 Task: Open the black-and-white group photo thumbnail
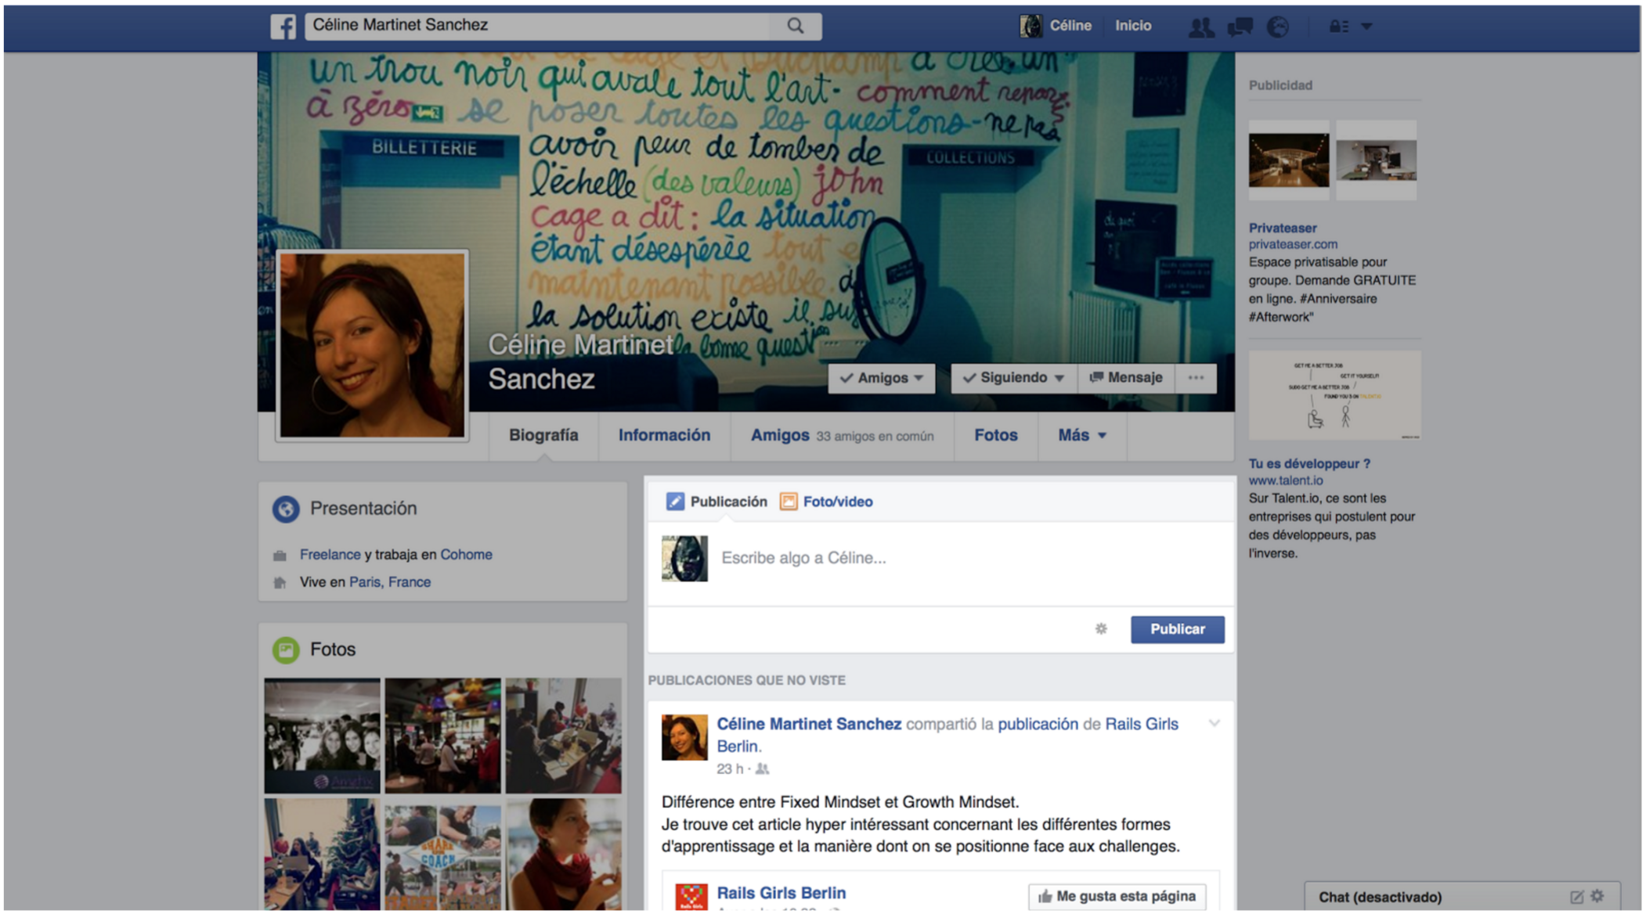(x=322, y=736)
